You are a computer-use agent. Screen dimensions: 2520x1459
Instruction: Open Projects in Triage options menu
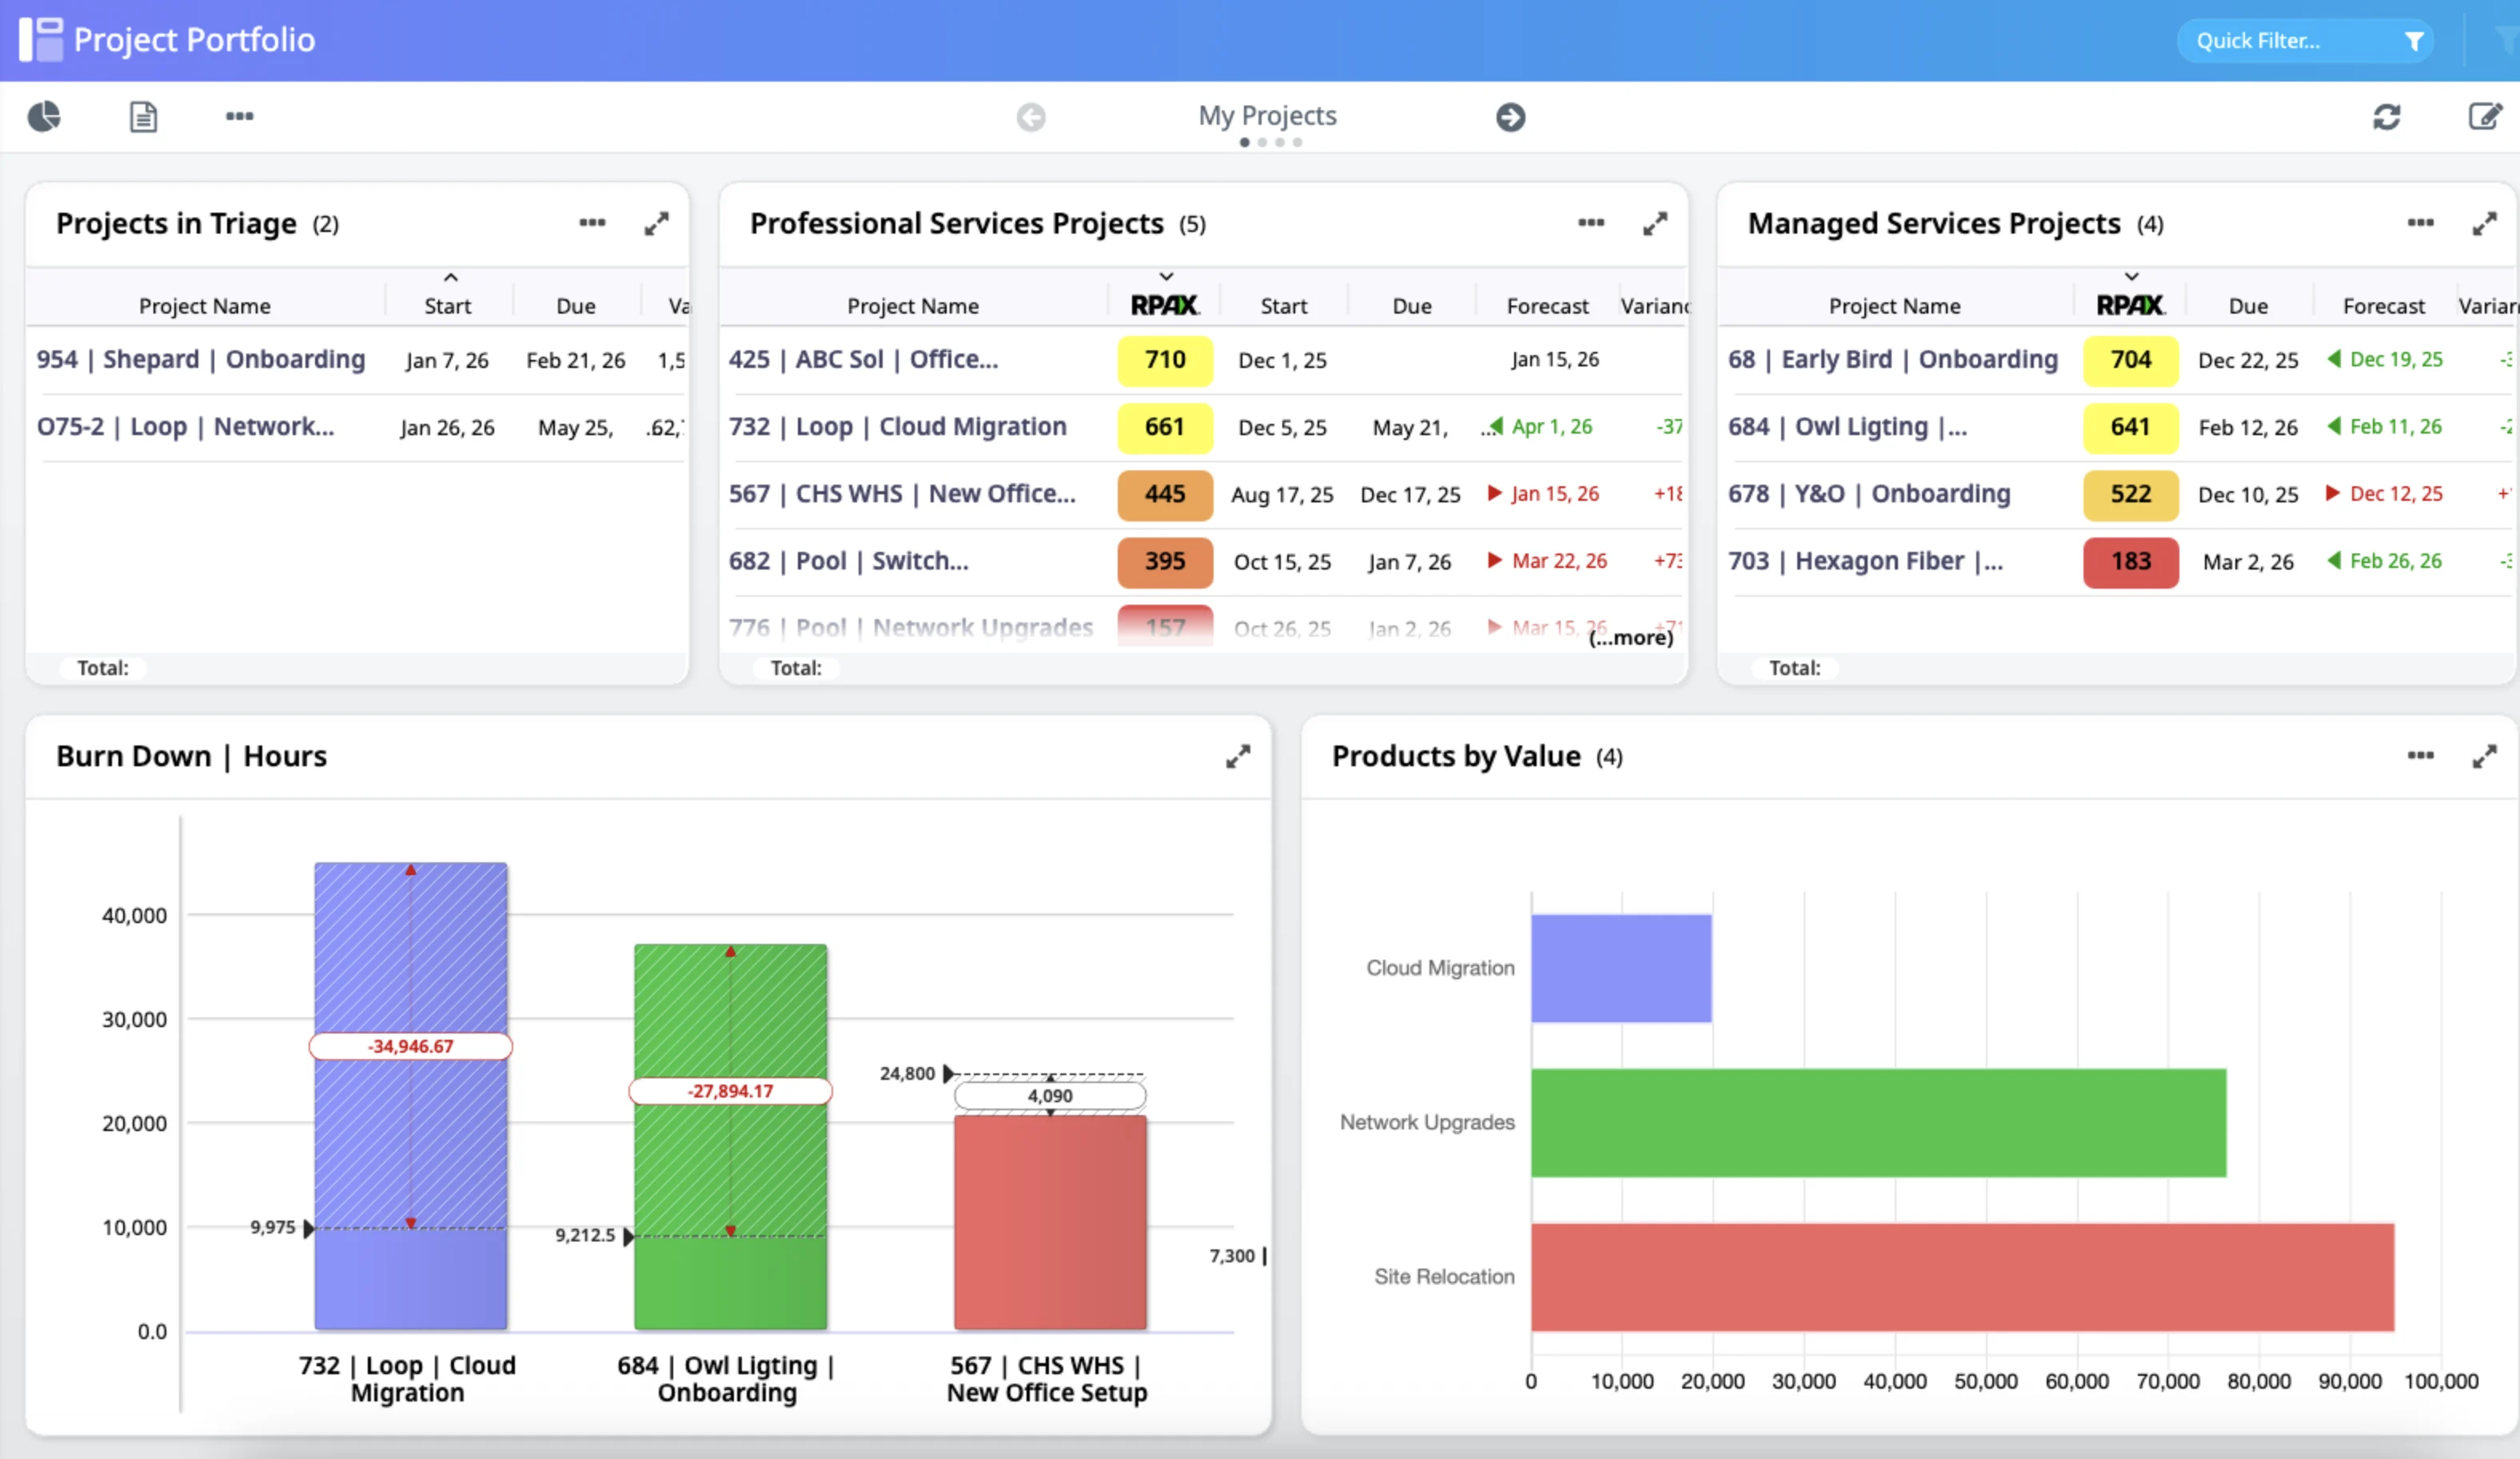click(x=592, y=223)
